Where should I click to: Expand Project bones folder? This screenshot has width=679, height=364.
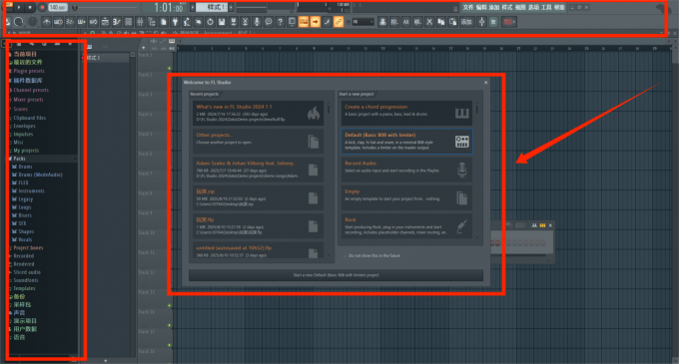pyautogui.click(x=28, y=248)
